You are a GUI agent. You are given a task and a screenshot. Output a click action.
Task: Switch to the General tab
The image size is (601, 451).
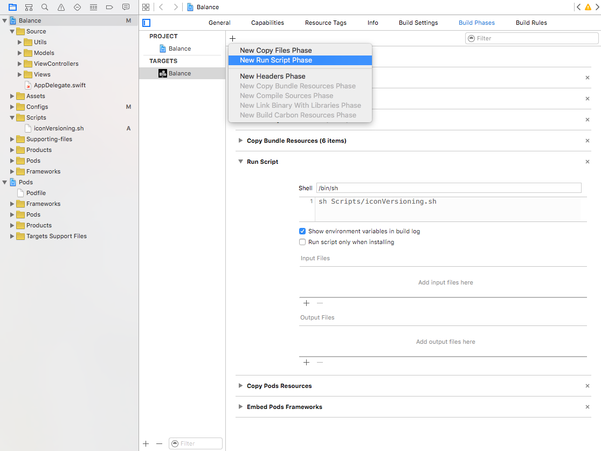tap(219, 23)
